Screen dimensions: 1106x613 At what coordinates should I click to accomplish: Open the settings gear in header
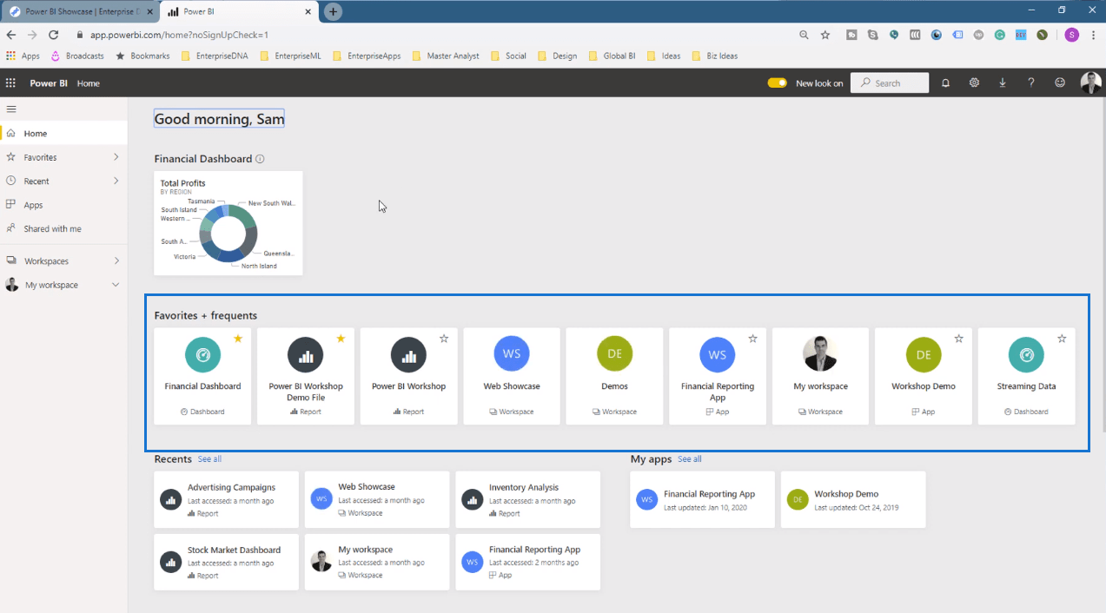[x=974, y=82]
